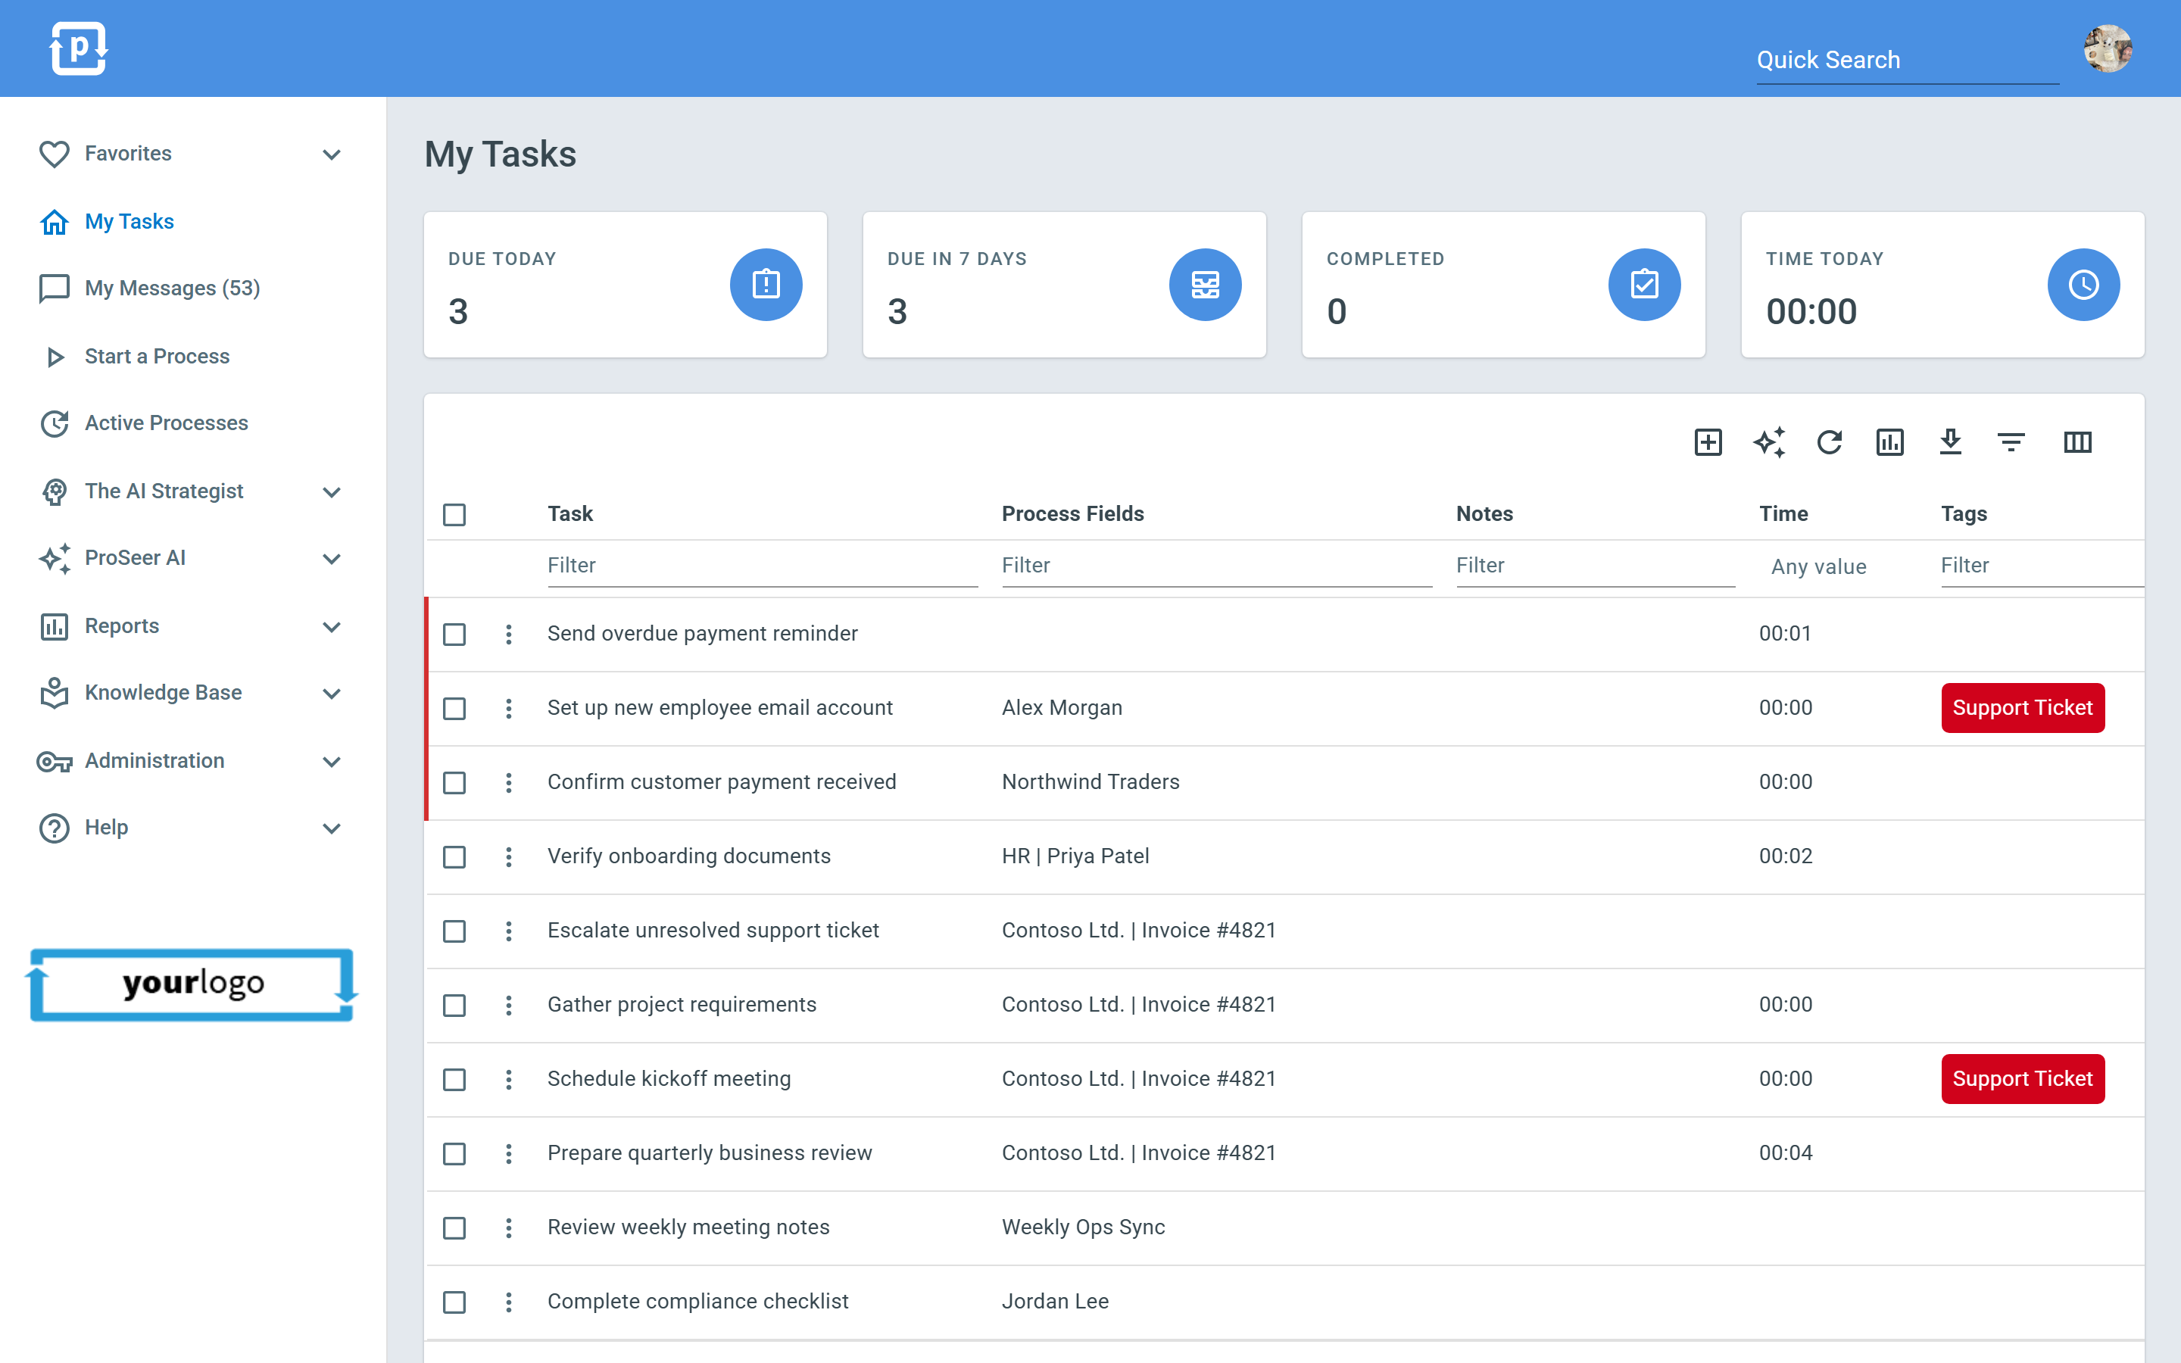Image resolution: width=2181 pixels, height=1363 pixels.
Task: Click the Favorites heart icon
Action: [x=54, y=154]
